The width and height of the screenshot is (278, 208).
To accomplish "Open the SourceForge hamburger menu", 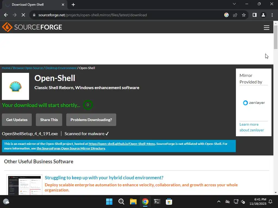I will (x=267, y=28).
